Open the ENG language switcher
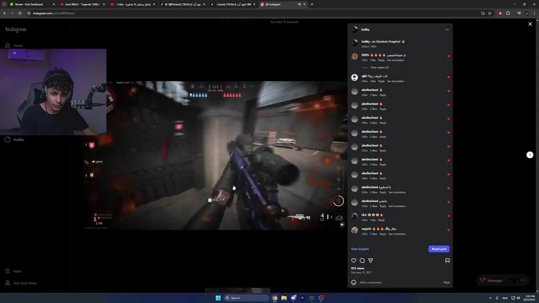 coord(505,298)
